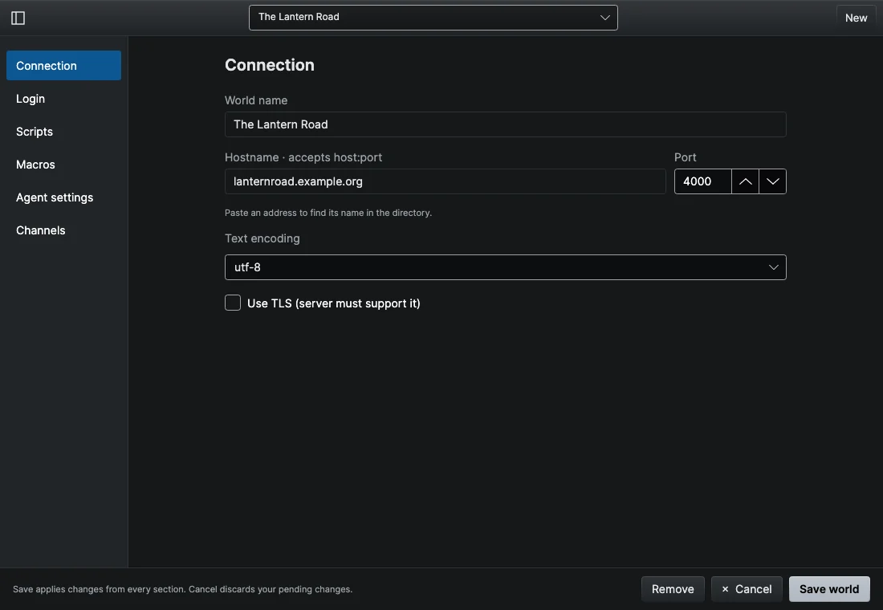This screenshot has height=610, width=883.
Task: Click the Remove button
Action: pyautogui.click(x=673, y=589)
